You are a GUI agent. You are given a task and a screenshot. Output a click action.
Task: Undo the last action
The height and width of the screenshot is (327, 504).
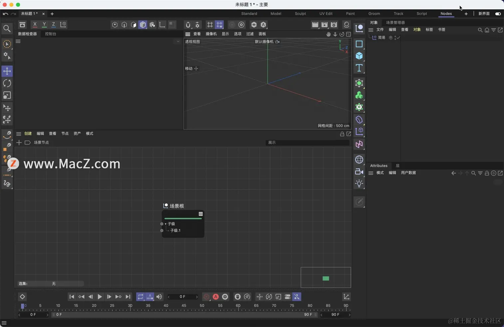(x=5, y=14)
